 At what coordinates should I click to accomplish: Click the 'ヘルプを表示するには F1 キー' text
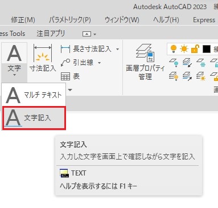[98, 186]
